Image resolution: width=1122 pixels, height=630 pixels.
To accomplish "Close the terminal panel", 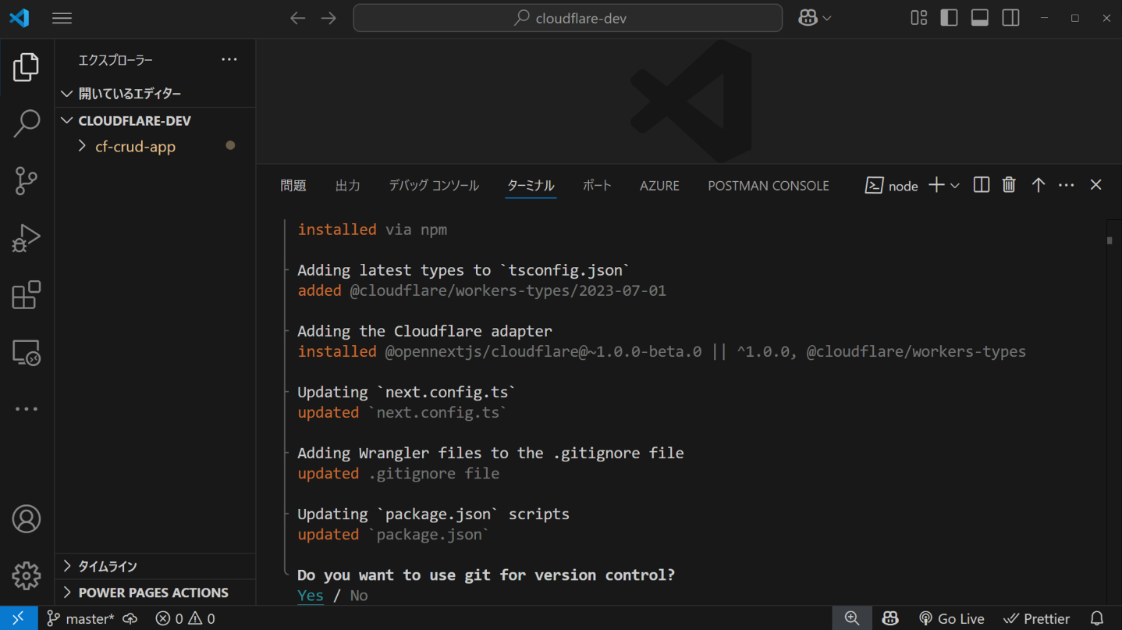I will coord(1095,185).
